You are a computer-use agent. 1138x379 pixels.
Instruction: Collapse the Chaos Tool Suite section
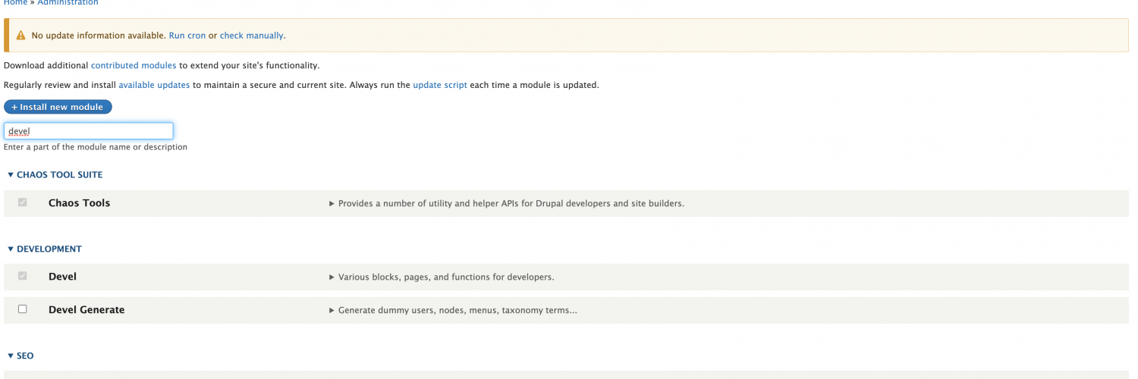pos(55,175)
